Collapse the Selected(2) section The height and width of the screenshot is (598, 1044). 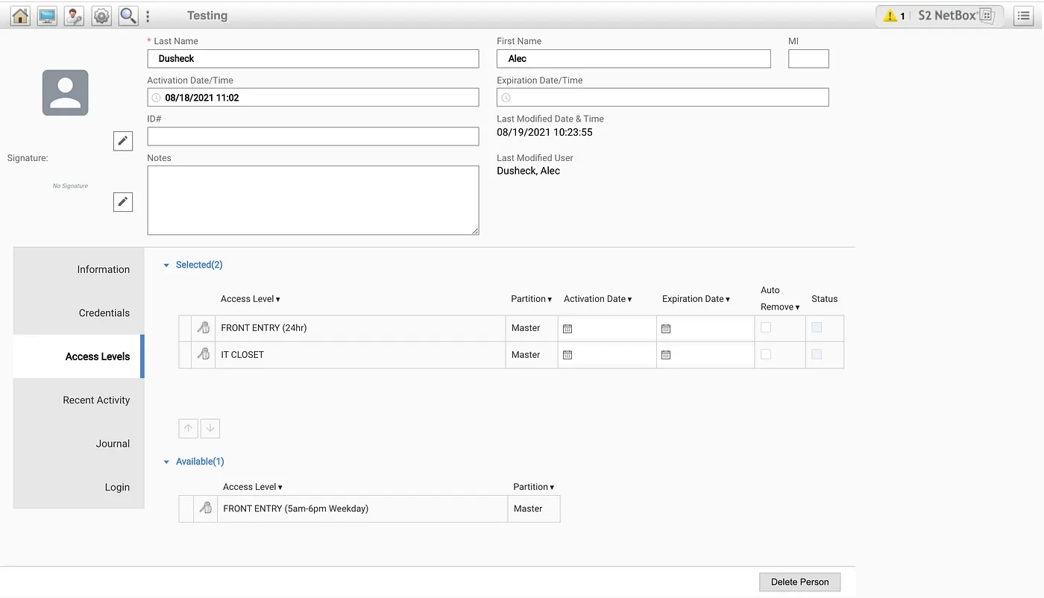(166, 265)
